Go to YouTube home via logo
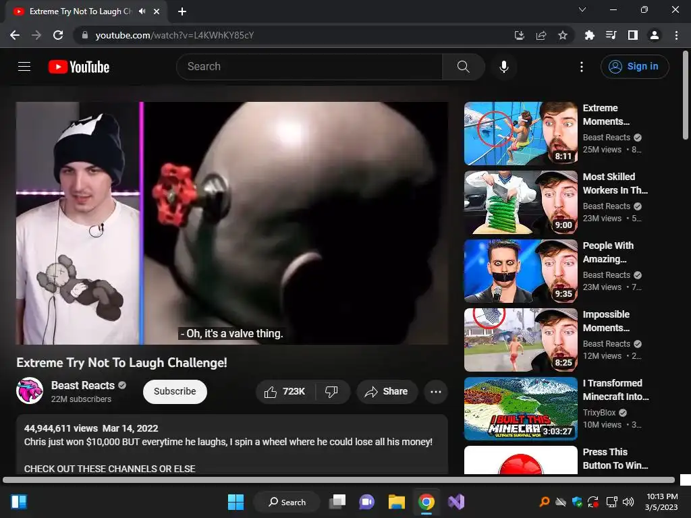The width and height of the screenshot is (691, 518). [79, 67]
